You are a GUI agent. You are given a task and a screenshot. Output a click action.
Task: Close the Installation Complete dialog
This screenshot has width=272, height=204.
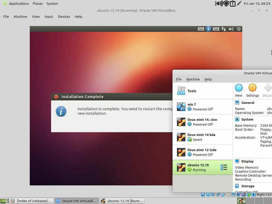click(x=56, y=97)
